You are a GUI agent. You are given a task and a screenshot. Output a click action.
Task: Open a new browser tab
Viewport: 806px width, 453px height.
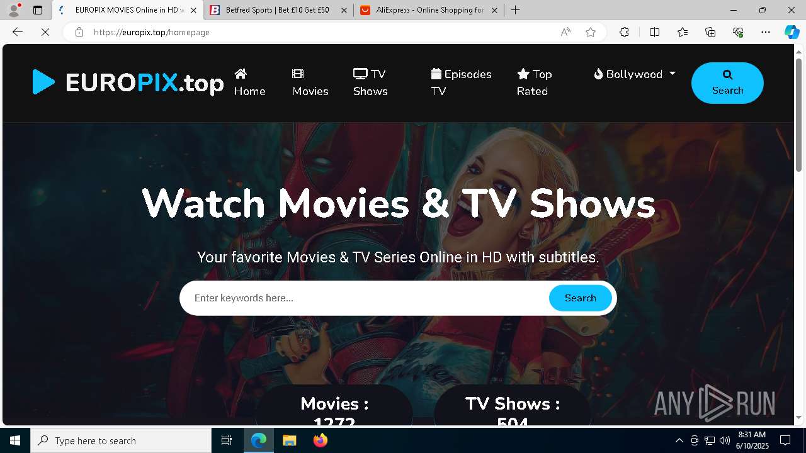point(516,10)
